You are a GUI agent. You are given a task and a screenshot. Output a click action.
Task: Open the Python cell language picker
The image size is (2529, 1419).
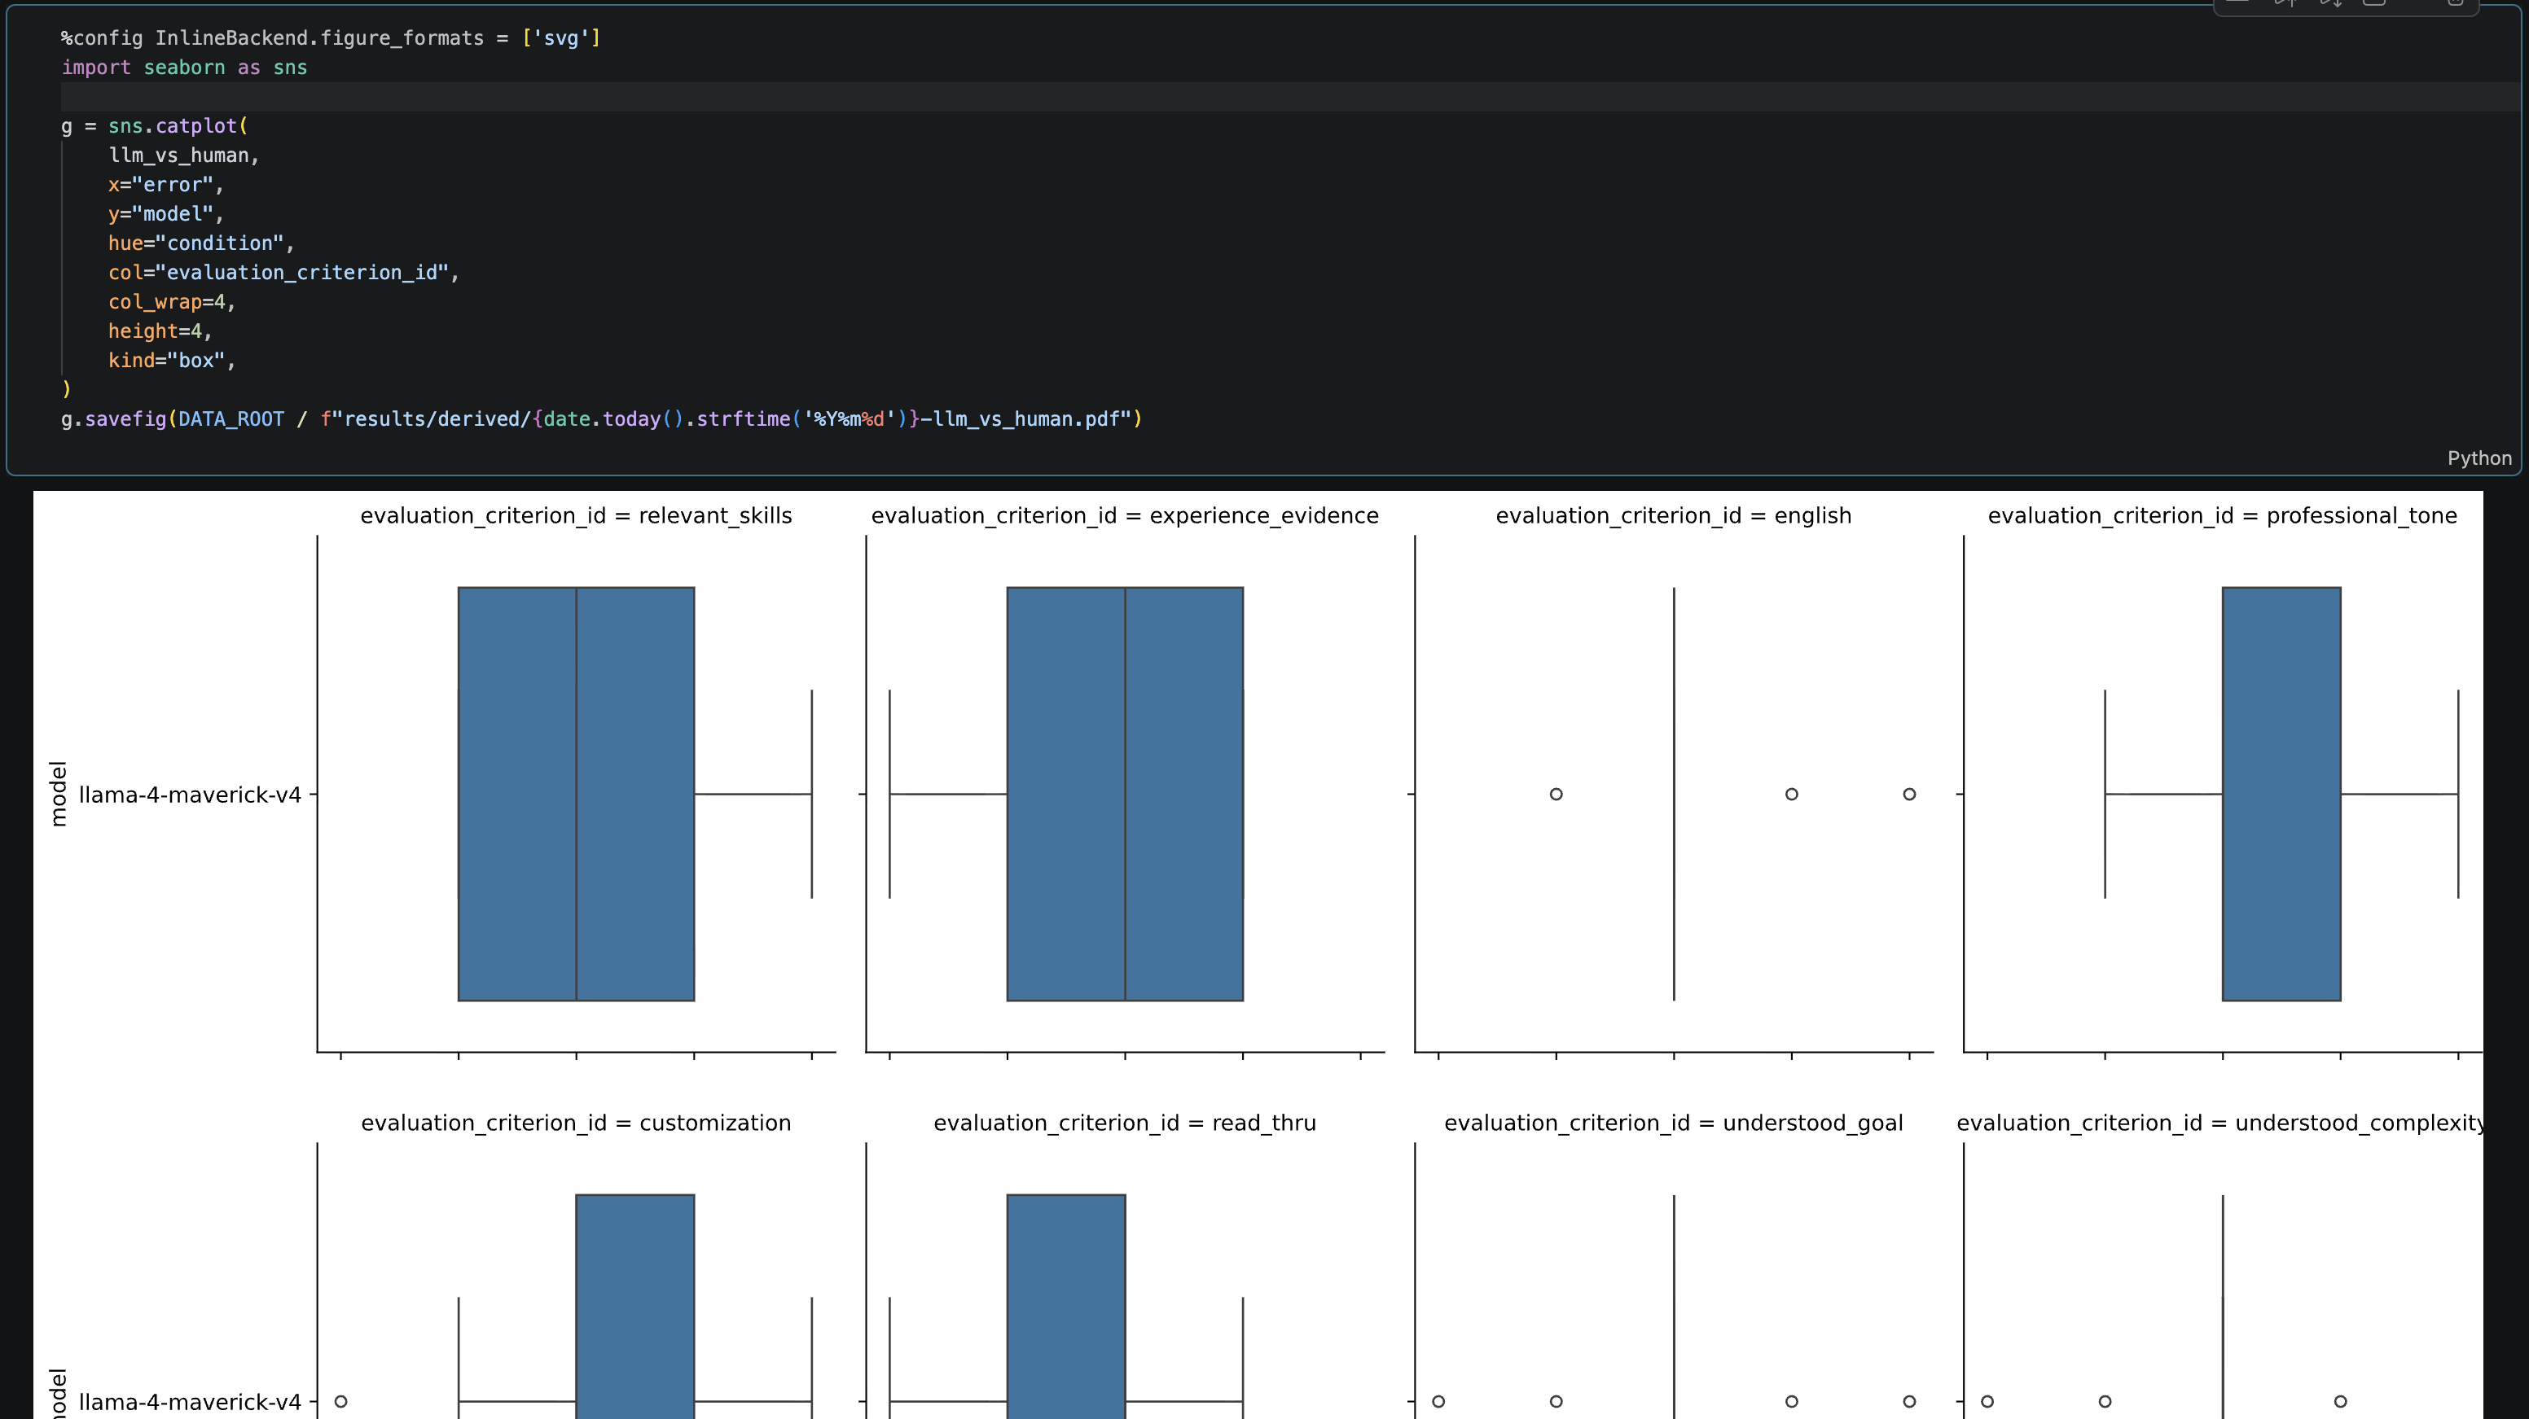[2478, 458]
